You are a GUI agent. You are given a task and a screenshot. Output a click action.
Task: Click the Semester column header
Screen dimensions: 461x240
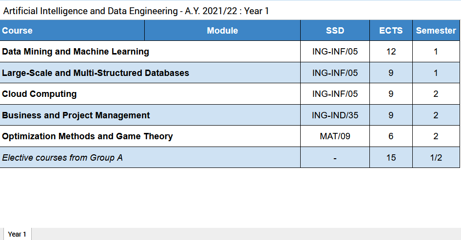[436, 31]
